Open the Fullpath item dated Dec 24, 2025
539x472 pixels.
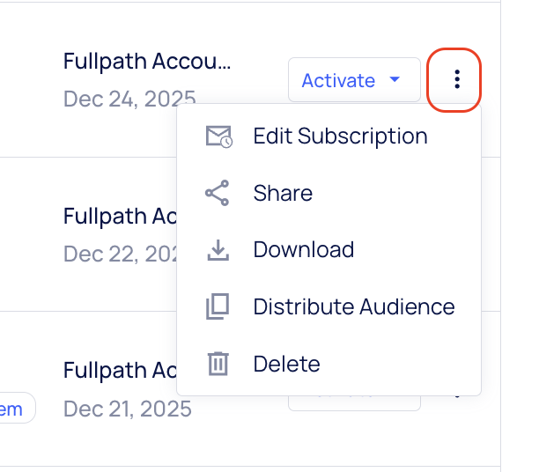click(x=147, y=62)
